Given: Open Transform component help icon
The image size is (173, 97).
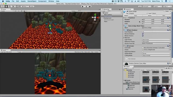Looking at the screenshot, I should coord(168,18).
